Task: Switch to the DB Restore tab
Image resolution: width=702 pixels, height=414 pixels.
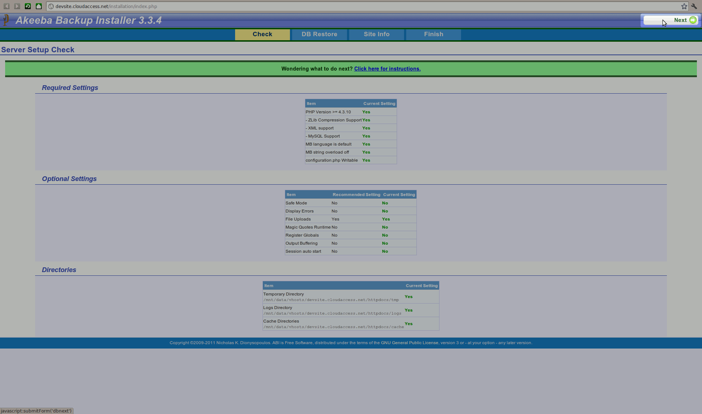Action: [x=320, y=34]
